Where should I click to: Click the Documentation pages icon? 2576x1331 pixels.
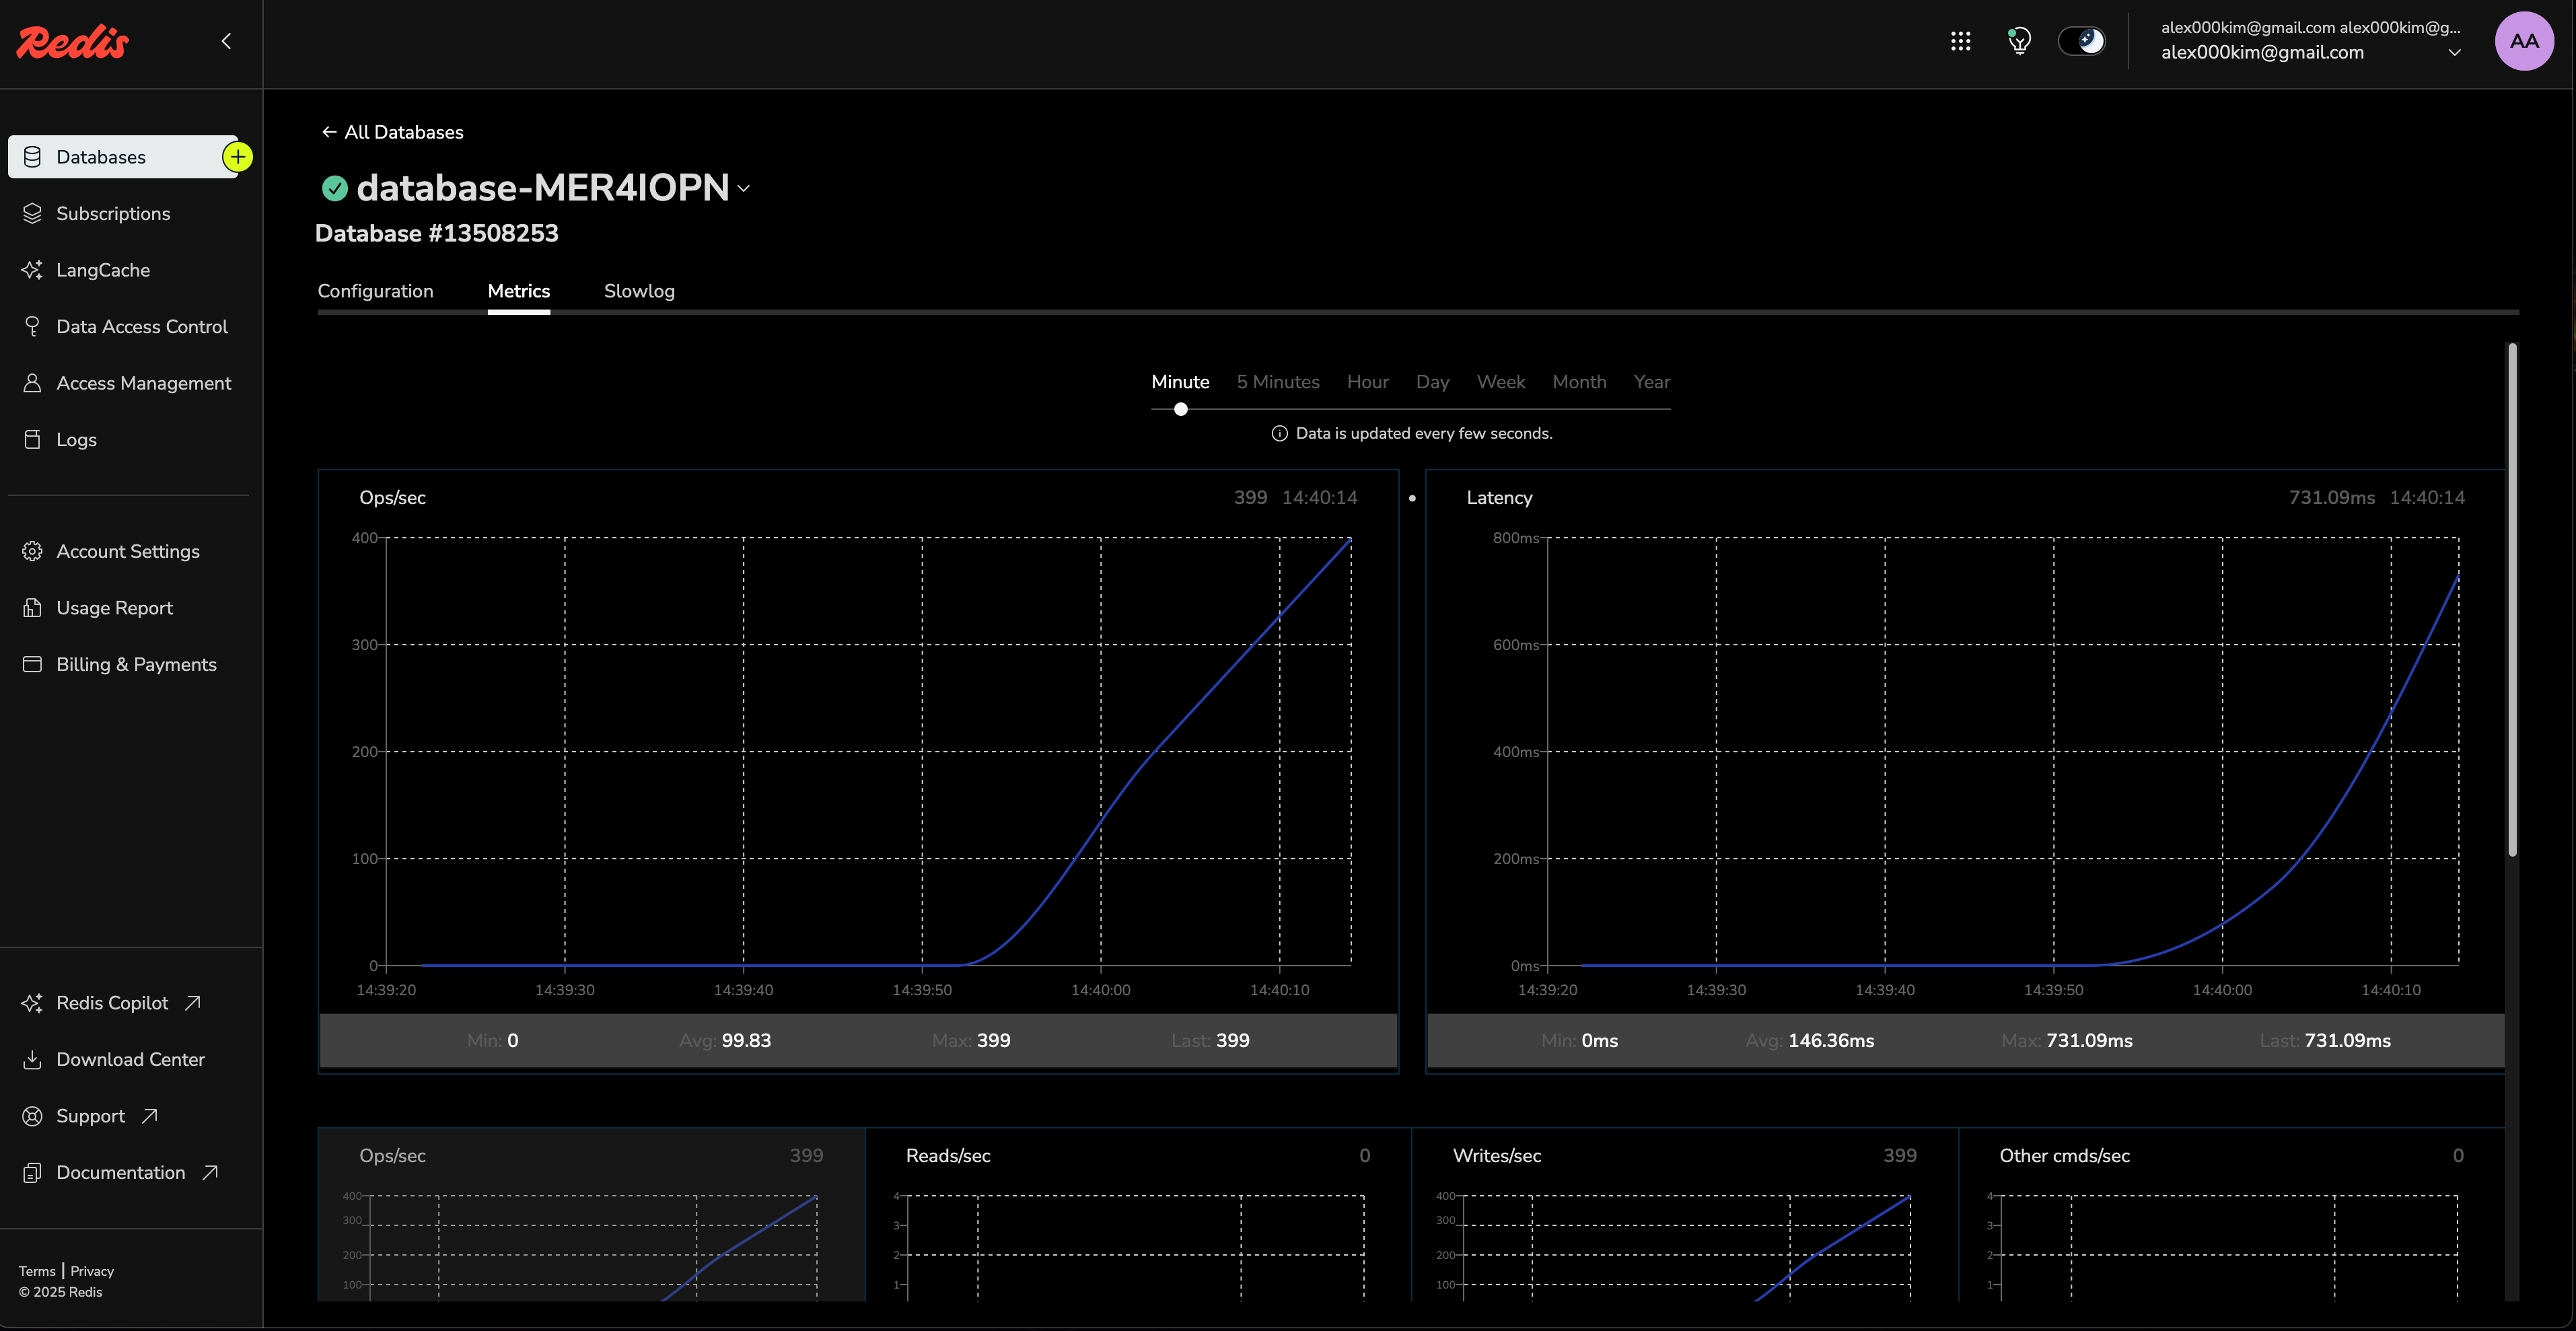click(32, 1172)
